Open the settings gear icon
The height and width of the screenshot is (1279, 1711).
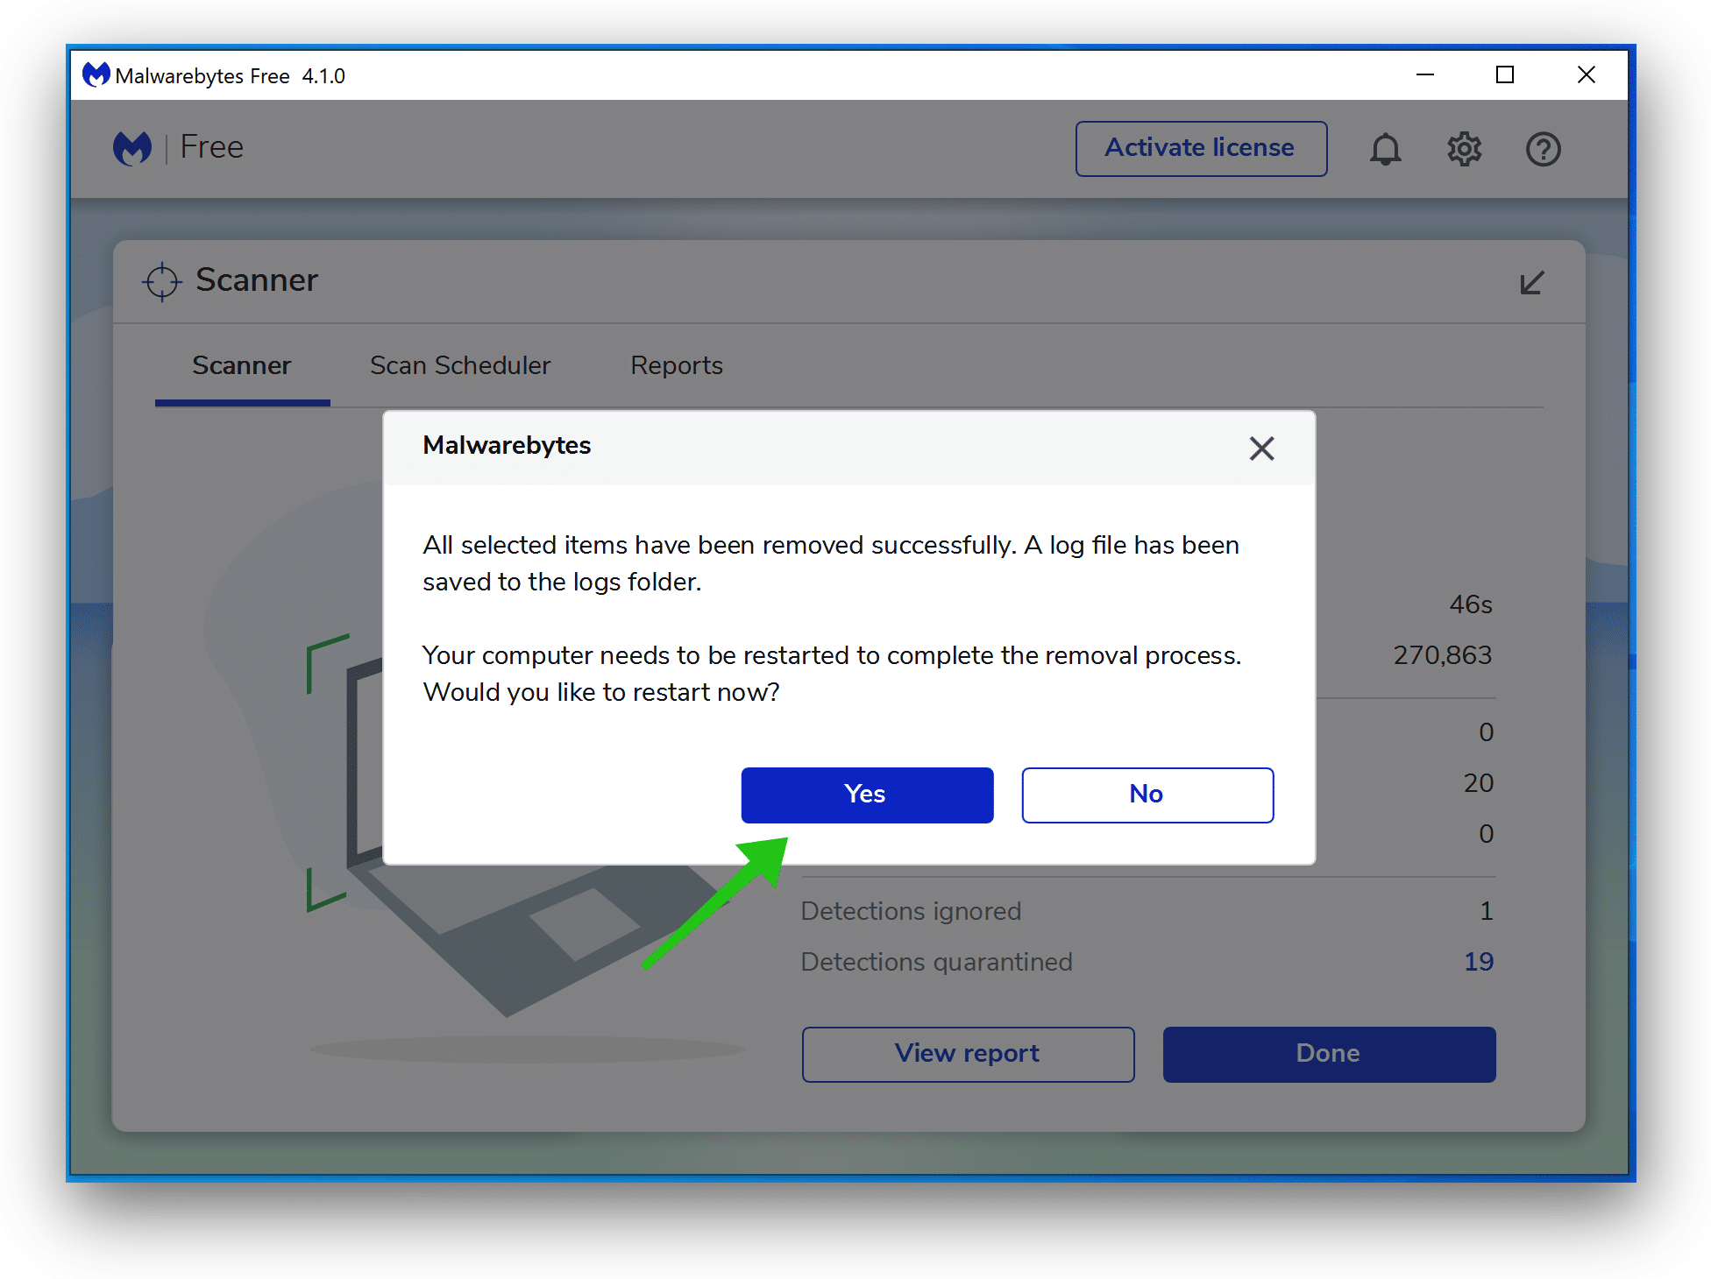(1466, 148)
